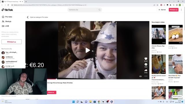The width and height of the screenshot is (185, 104).
Task: Click the TikTok logo
Action: coord(7,10)
